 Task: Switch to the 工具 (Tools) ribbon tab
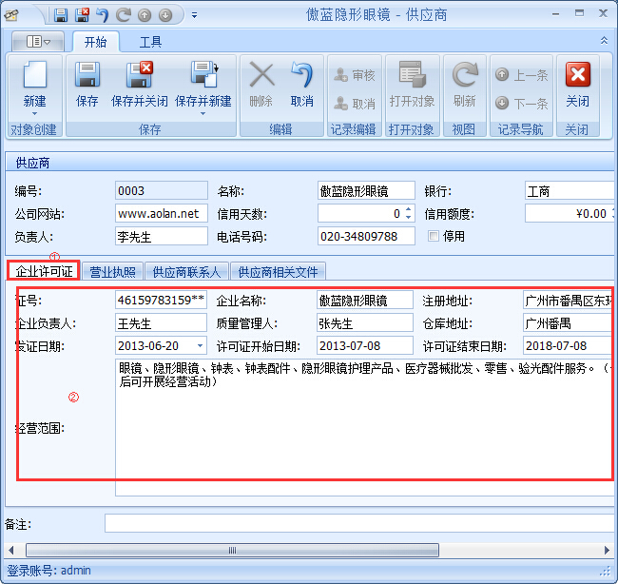[150, 42]
